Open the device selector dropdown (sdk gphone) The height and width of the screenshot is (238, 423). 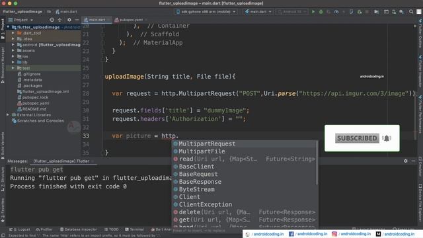[x=206, y=12]
